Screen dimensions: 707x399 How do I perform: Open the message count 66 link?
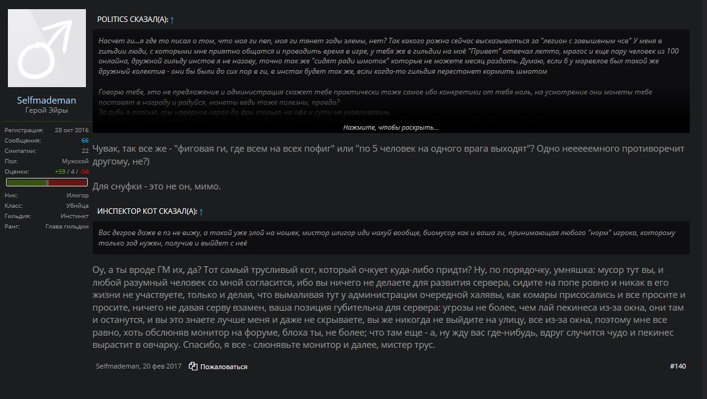coord(85,141)
